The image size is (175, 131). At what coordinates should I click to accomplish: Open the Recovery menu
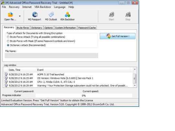[14, 7]
